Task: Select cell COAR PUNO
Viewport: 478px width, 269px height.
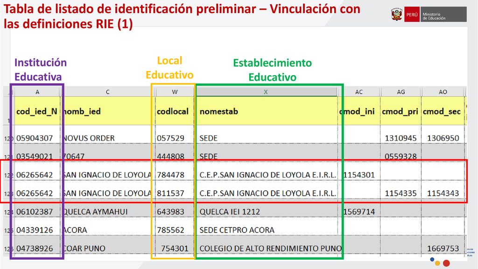Action: [x=107, y=245]
